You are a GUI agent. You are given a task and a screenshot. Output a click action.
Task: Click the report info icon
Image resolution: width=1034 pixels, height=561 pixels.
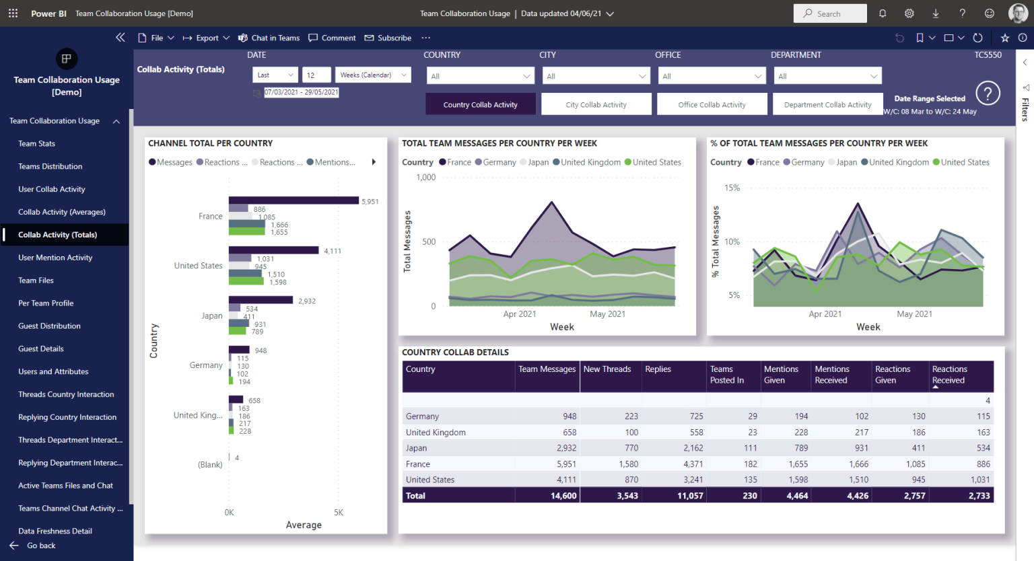[x=1023, y=38]
